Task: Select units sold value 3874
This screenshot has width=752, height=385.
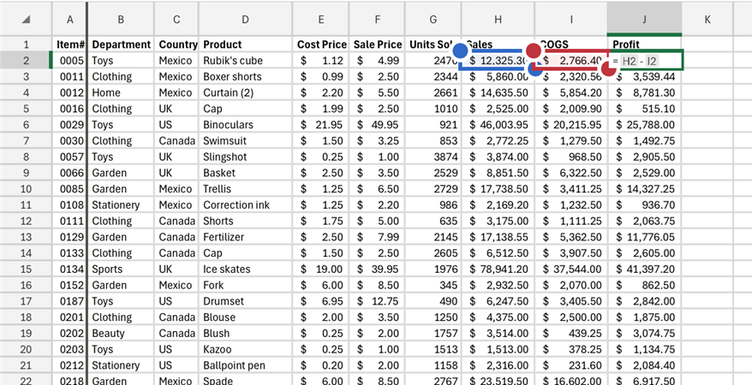Action: (x=433, y=157)
